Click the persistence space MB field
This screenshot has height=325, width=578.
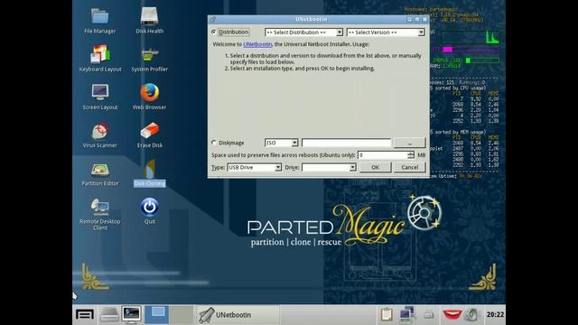383,155
